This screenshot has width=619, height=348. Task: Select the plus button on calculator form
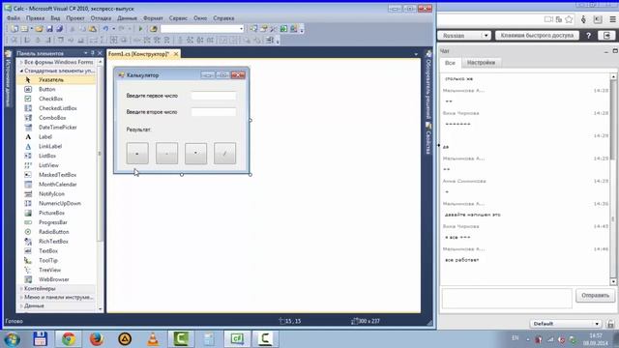point(137,153)
